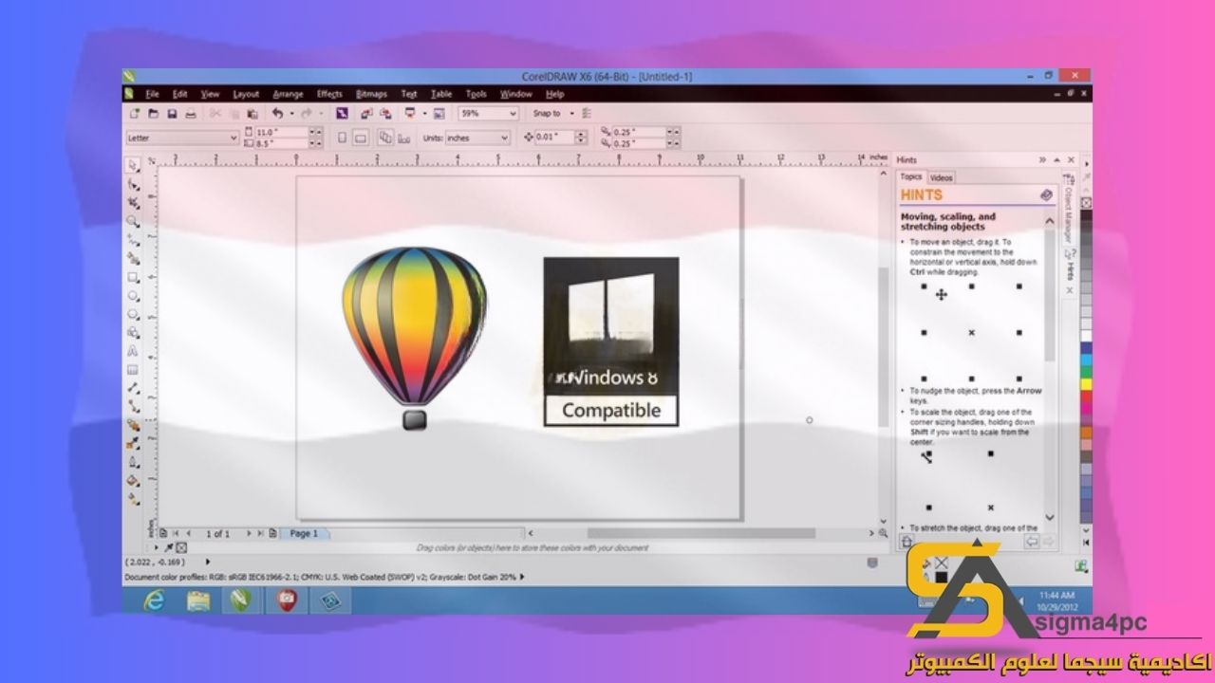Click the nudge offset field 0.01"
The width and height of the screenshot is (1215, 683).
(555, 138)
